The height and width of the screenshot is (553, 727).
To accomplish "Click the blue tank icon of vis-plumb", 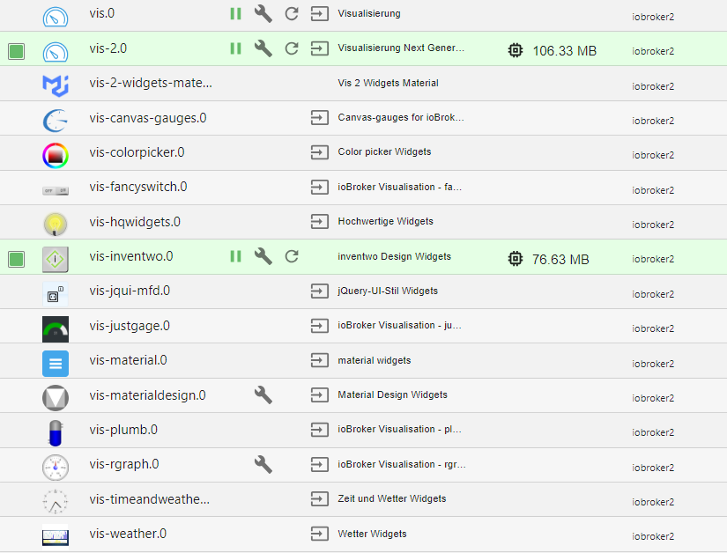I will click(56, 433).
